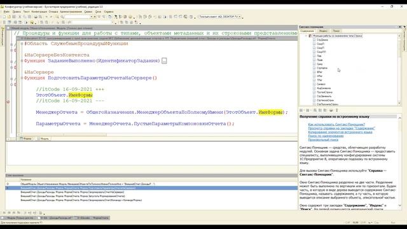Collapse the ПодготовитьПараметрыОтчетаНаСервере function fold marker

[x=22, y=78]
